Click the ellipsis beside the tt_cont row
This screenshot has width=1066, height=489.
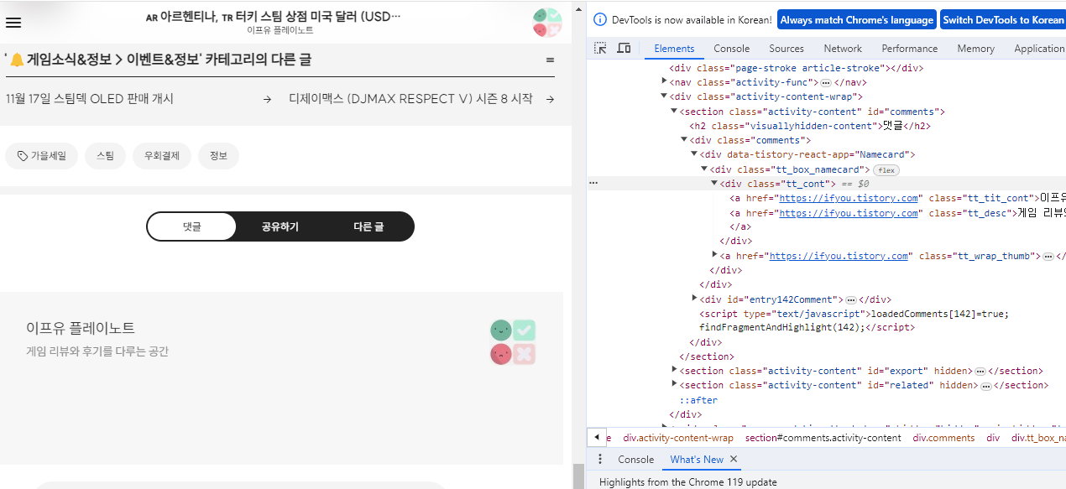coord(593,183)
